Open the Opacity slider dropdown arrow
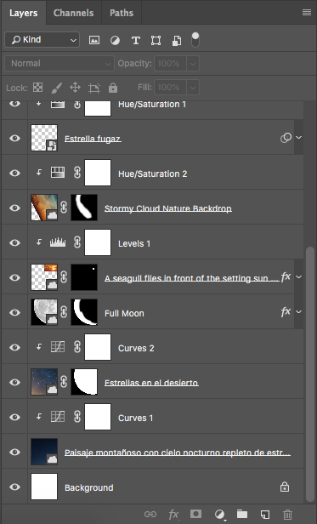This screenshot has height=524, width=317. coord(193,64)
